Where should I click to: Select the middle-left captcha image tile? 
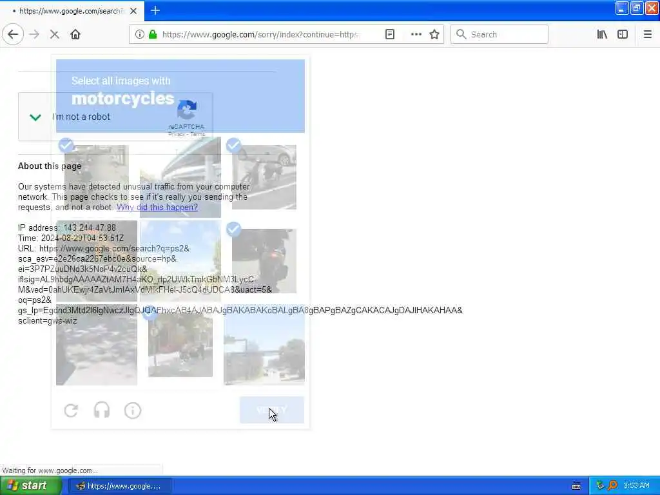(x=97, y=261)
